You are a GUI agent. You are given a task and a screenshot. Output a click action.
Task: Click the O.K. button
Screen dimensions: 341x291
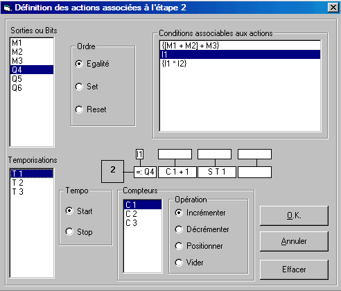click(294, 215)
